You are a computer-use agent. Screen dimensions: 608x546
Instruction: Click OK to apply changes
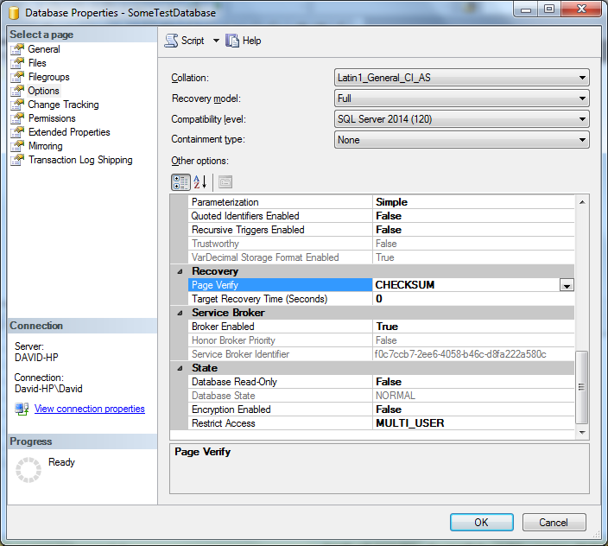(482, 523)
